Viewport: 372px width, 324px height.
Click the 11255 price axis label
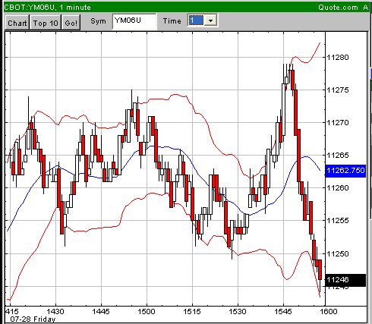(338, 221)
